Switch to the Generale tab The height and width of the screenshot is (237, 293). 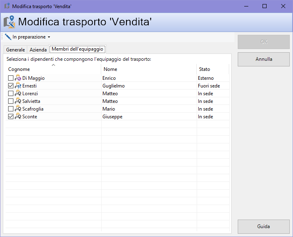15,50
